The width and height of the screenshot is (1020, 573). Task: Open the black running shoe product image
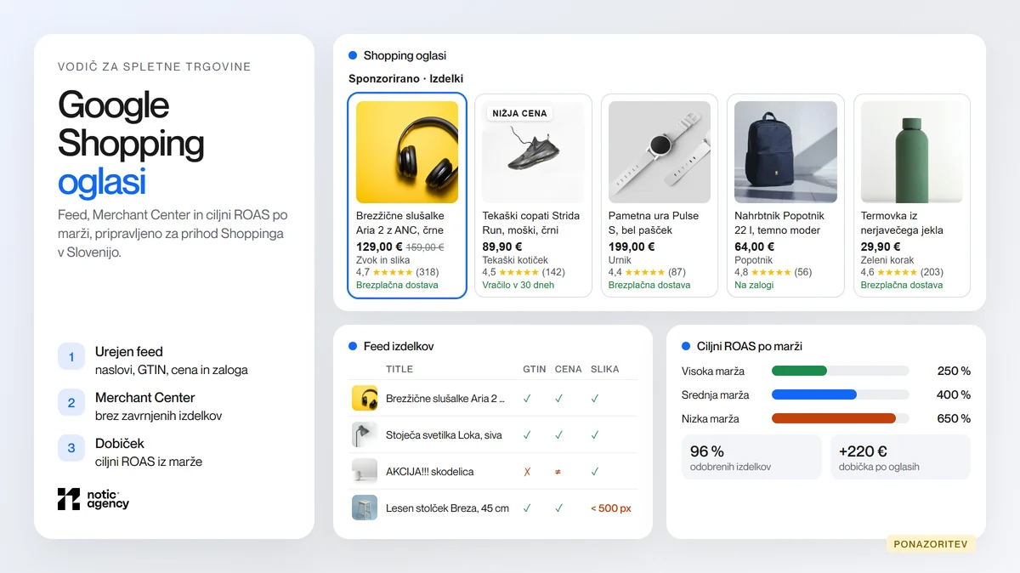[533, 152]
